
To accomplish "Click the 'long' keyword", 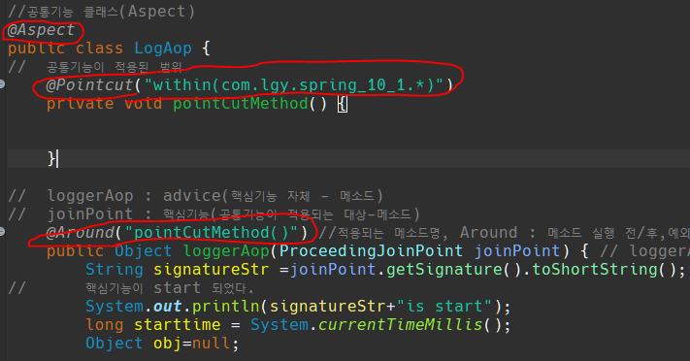I will coord(105,325).
